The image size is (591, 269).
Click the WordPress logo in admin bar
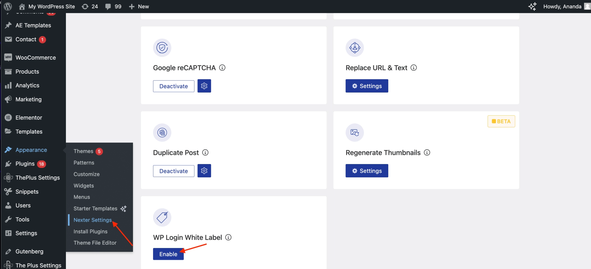point(7,6)
